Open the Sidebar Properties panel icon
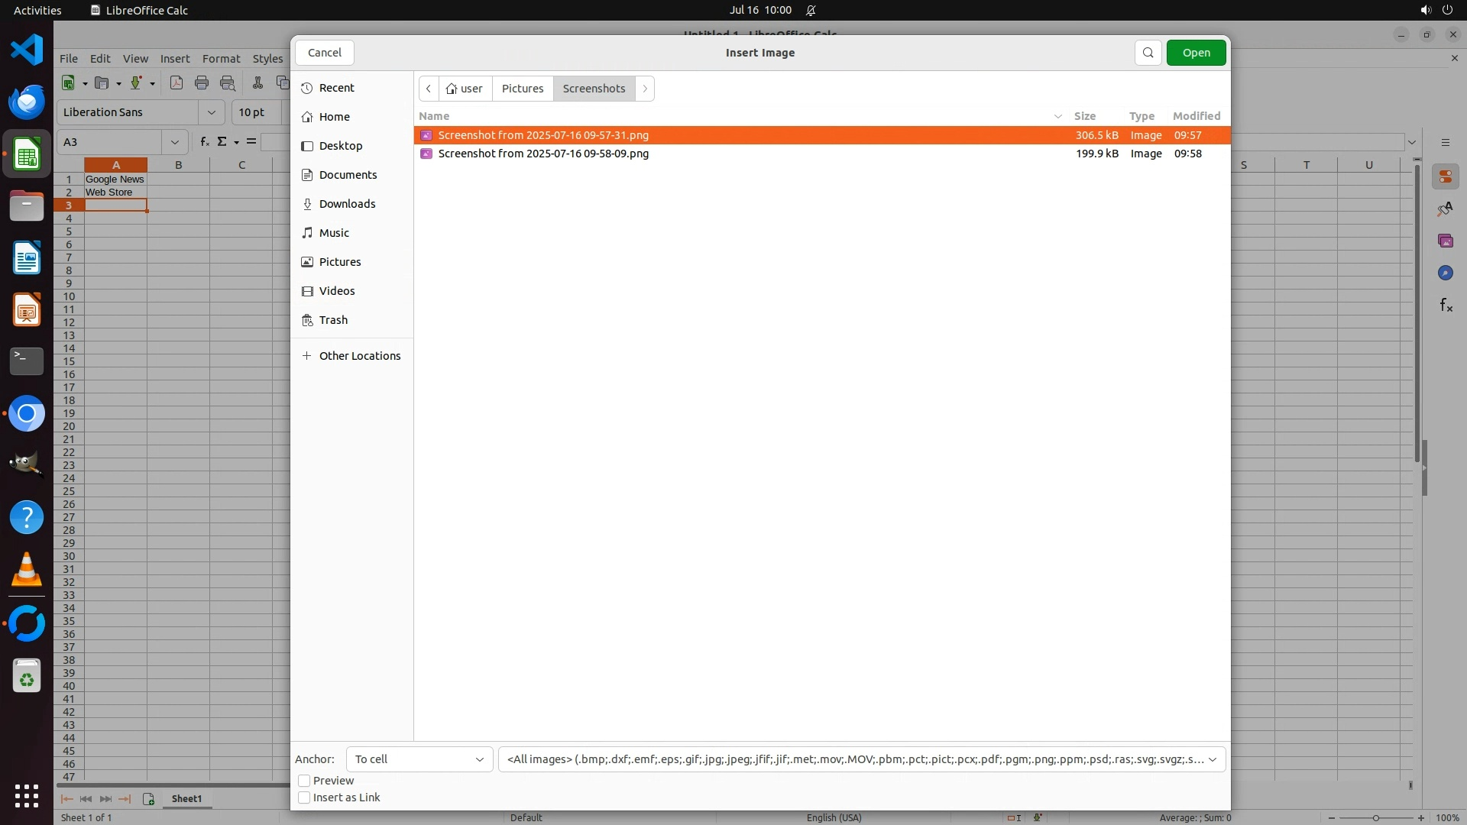 point(1445,177)
